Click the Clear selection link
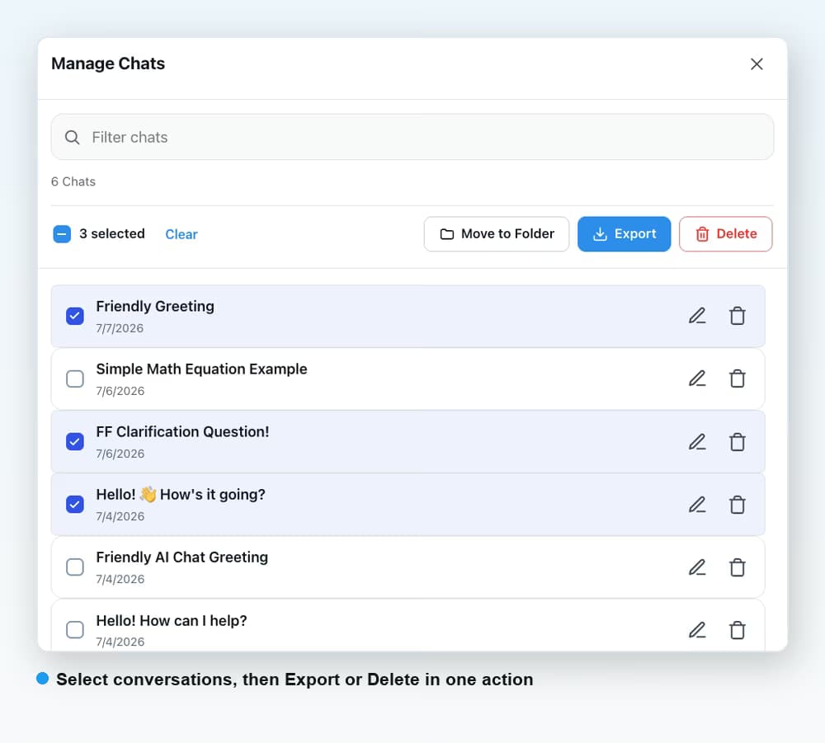825x743 pixels. click(181, 234)
